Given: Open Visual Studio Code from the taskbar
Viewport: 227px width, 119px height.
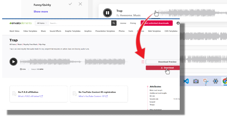Looking at the screenshot, I should pos(186,81).
